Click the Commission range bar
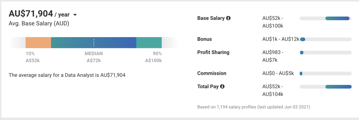This screenshot has width=359, height=120. [x=325, y=74]
